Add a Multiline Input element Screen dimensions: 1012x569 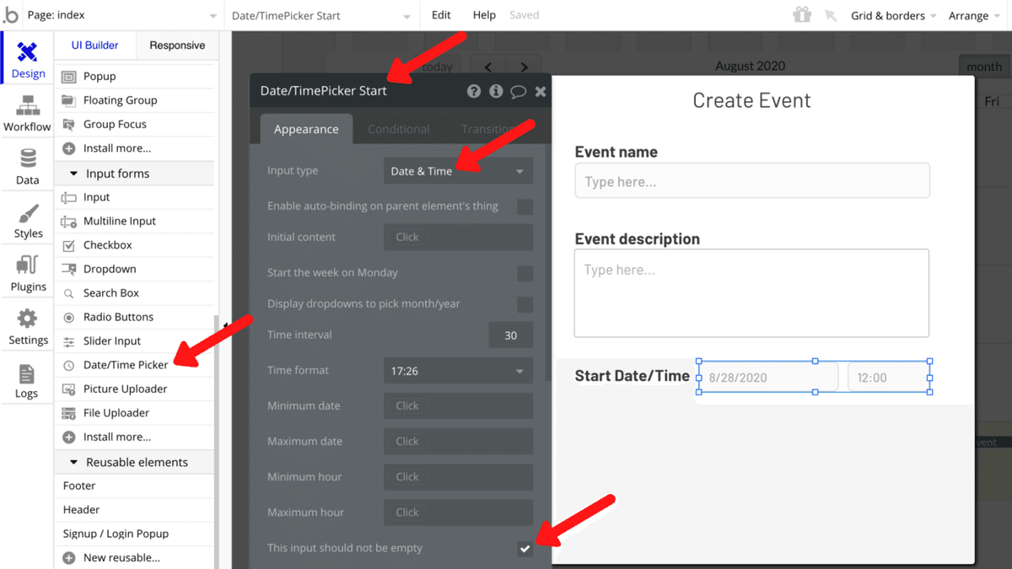[x=134, y=221]
